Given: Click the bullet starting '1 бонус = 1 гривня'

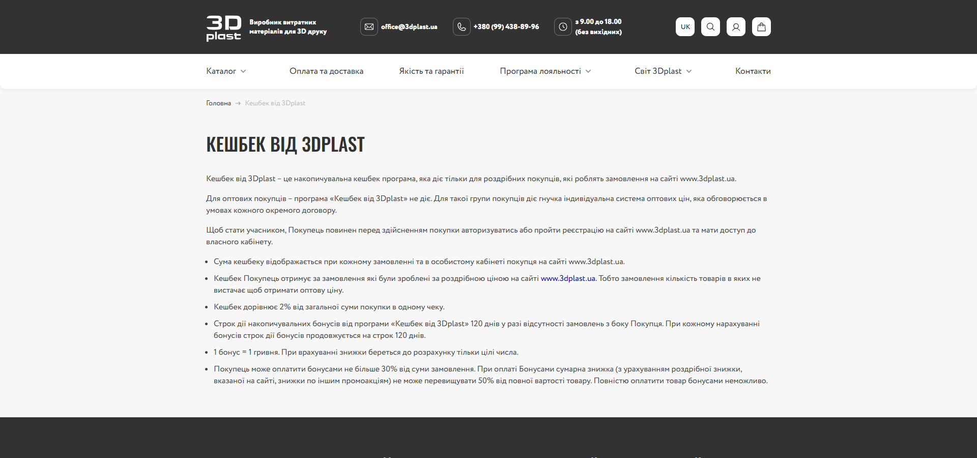Looking at the screenshot, I should 366,352.
